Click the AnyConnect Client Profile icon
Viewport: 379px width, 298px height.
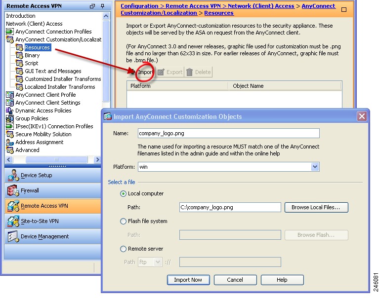click(10, 95)
